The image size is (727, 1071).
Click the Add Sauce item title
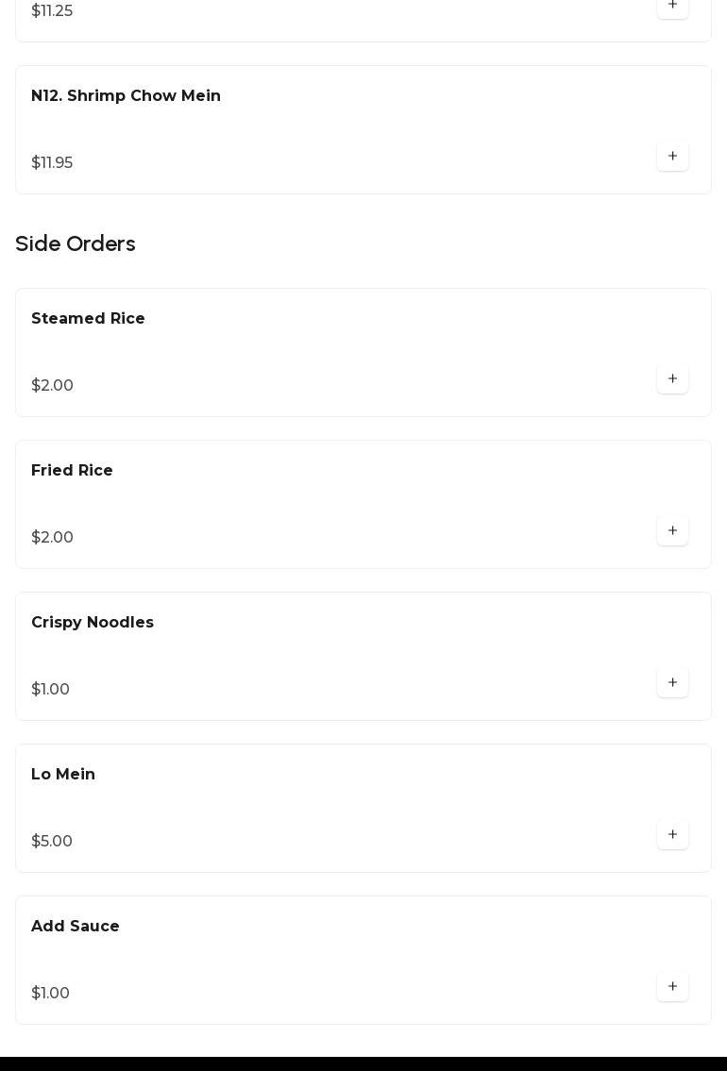(x=76, y=927)
